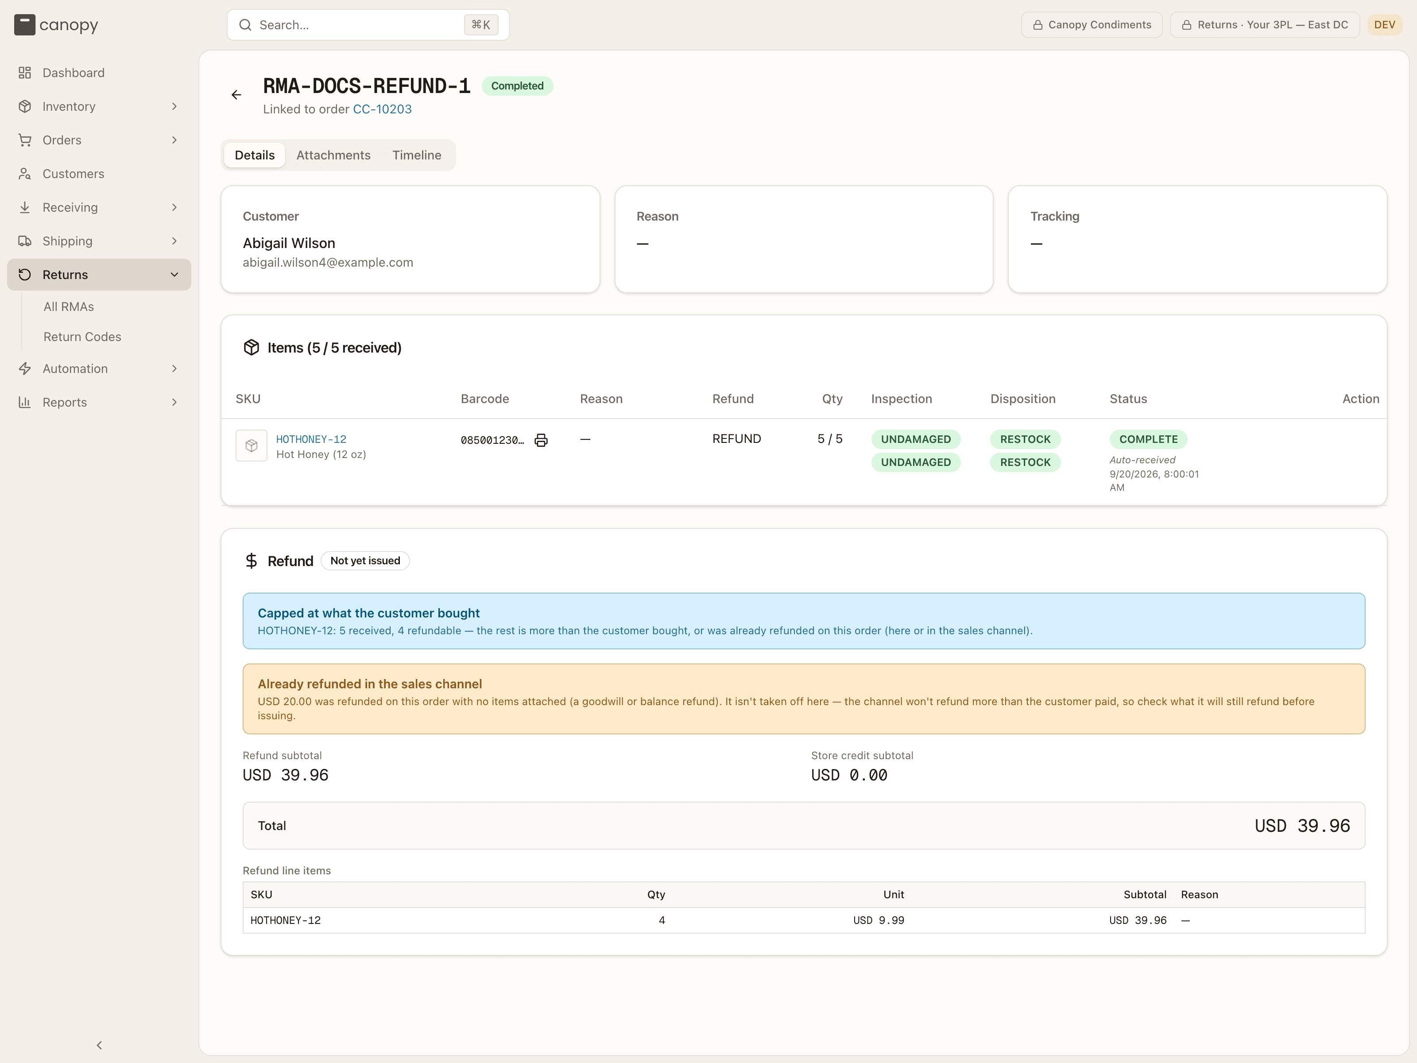This screenshot has width=1417, height=1063.
Task: Collapse the sidebar with bottom chevron
Action: pos(99,1045)
